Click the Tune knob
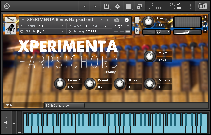Screen dimensions: 211x135 tap(148, 22)
